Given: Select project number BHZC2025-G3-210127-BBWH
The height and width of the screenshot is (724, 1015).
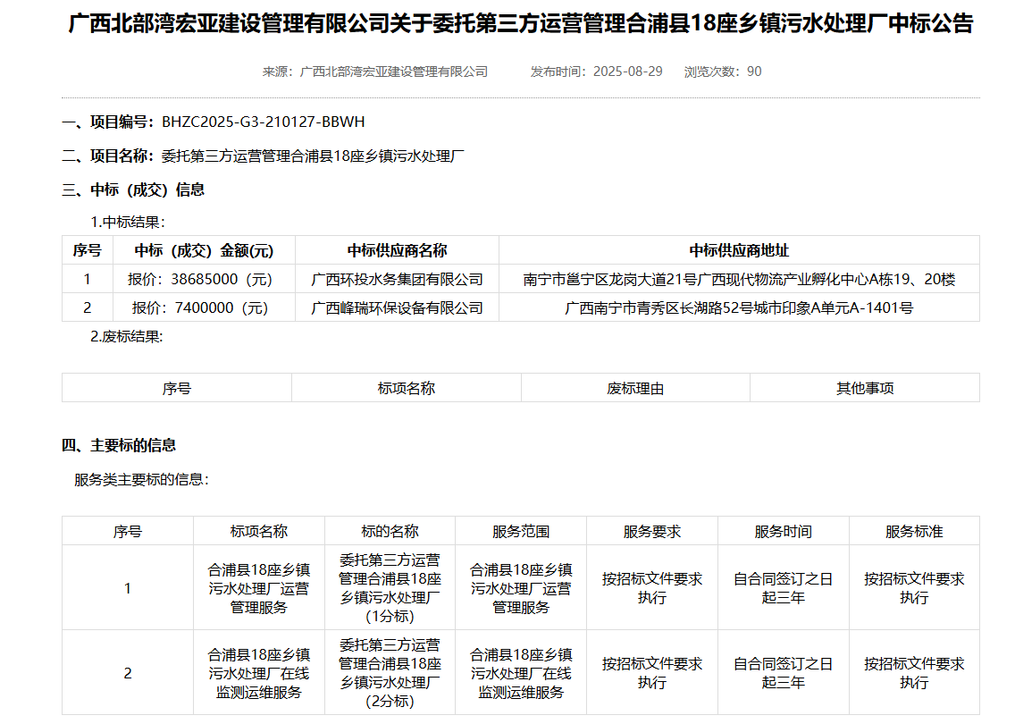Looking at the screenshot, I should [263, 122].
